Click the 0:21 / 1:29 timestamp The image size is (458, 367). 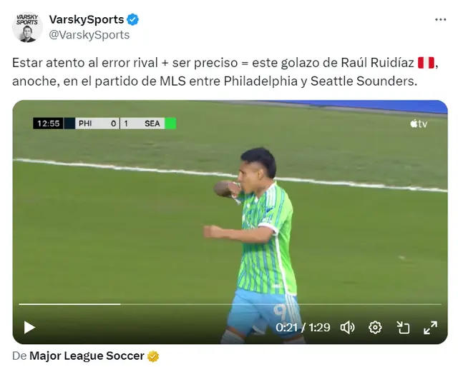click(x=303, y=327)
